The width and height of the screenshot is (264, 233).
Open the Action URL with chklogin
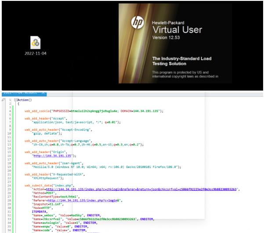click(141, 189)
